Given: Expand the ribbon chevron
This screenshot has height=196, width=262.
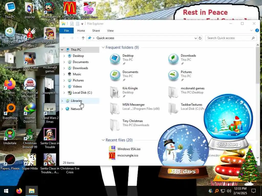Looking at the screenshot, I should pos(252,31).
